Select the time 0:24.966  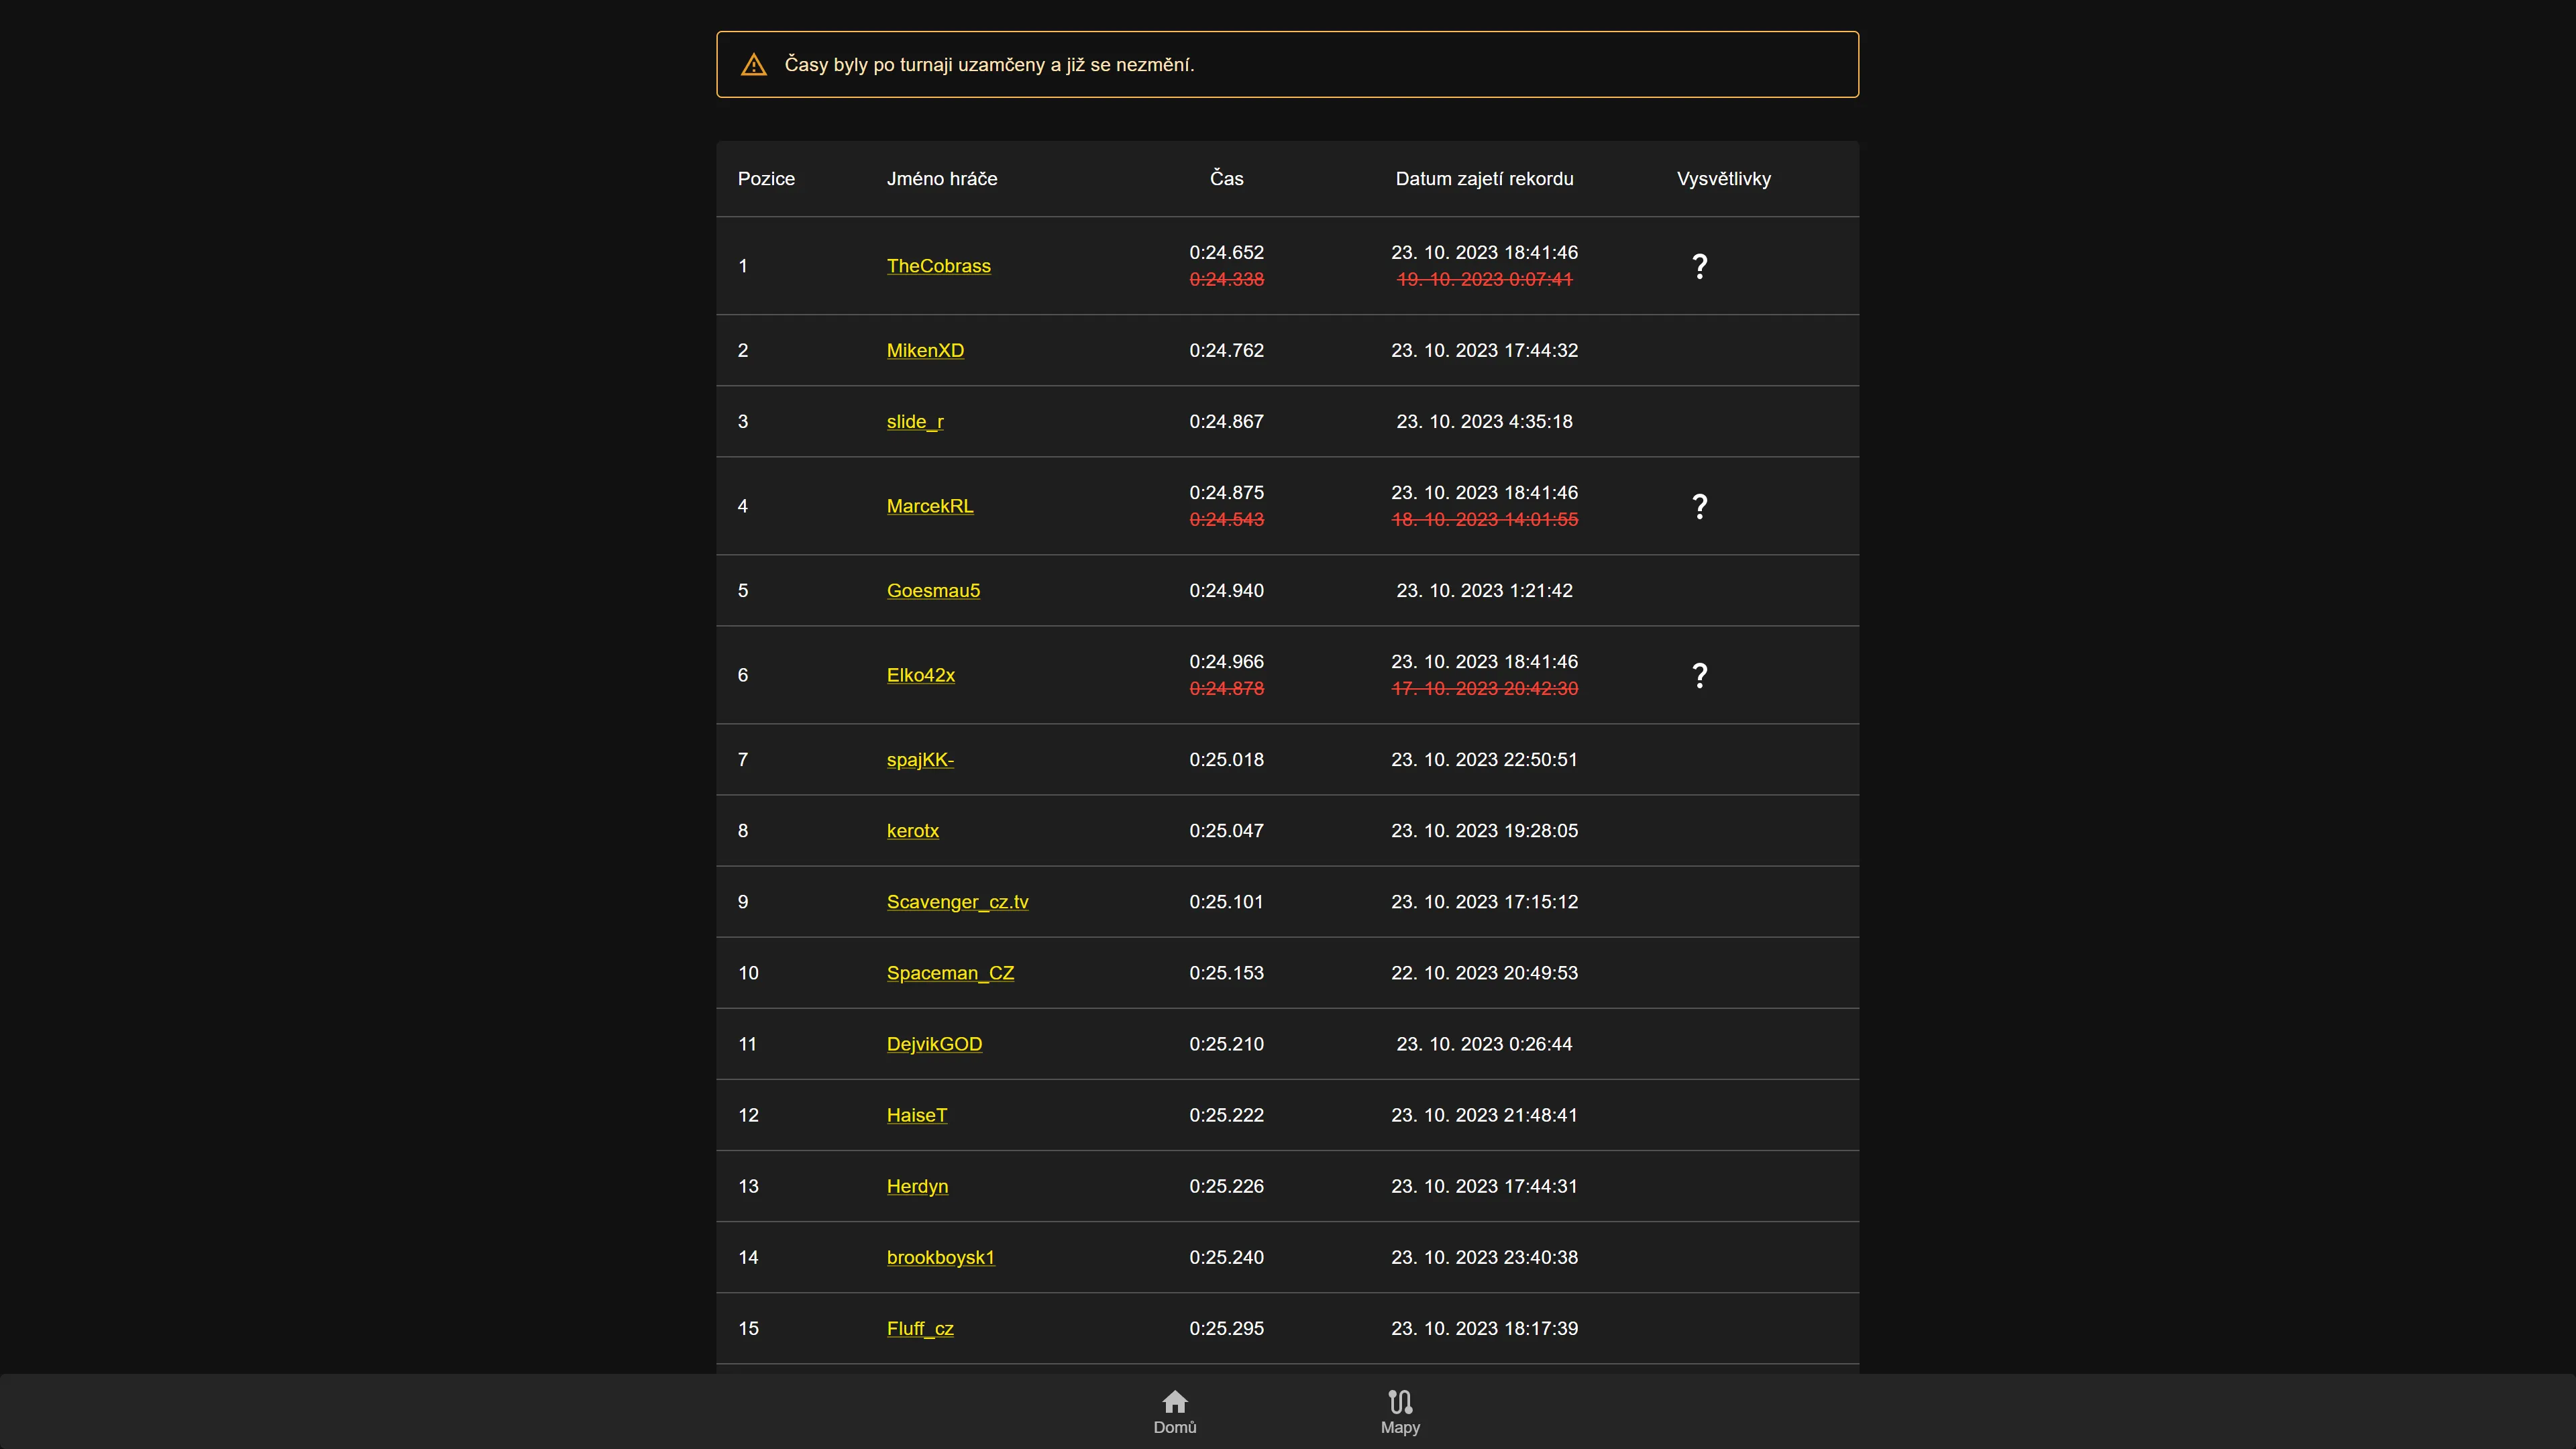coord(1226,661)
